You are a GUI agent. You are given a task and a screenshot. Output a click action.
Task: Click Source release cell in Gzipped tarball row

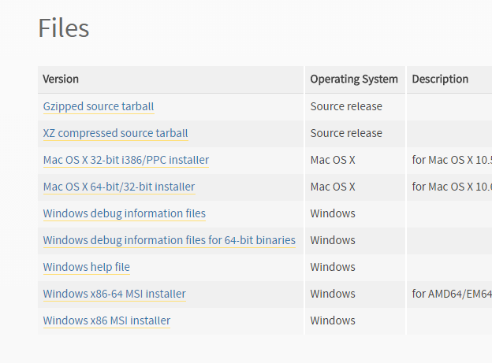[346, 106]
